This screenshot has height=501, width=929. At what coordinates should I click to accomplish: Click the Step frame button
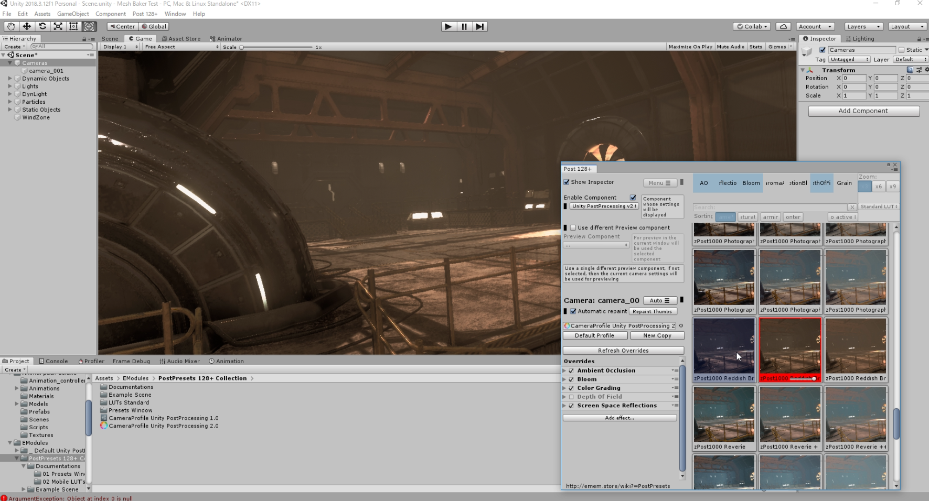(x=480, y=27)
